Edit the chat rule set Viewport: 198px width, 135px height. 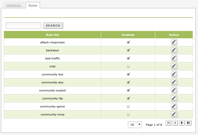(174, 66)
